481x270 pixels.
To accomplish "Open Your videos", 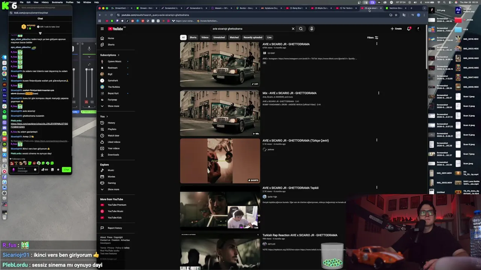I will 113,148.
